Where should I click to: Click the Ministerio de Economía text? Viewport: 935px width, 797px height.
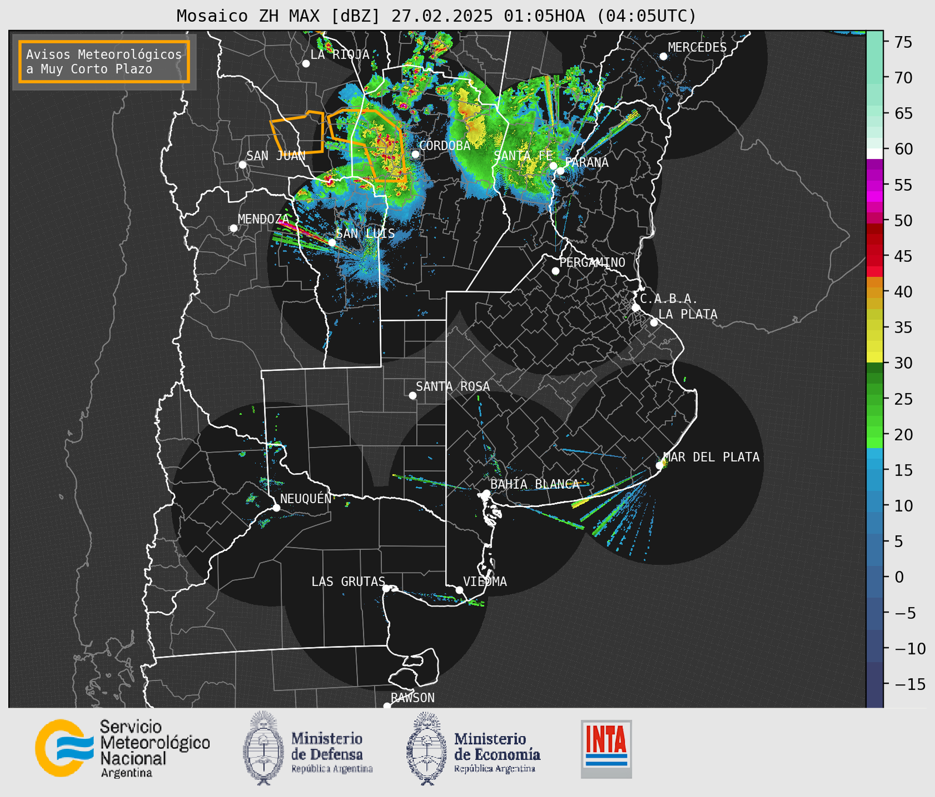pos(497,753)
